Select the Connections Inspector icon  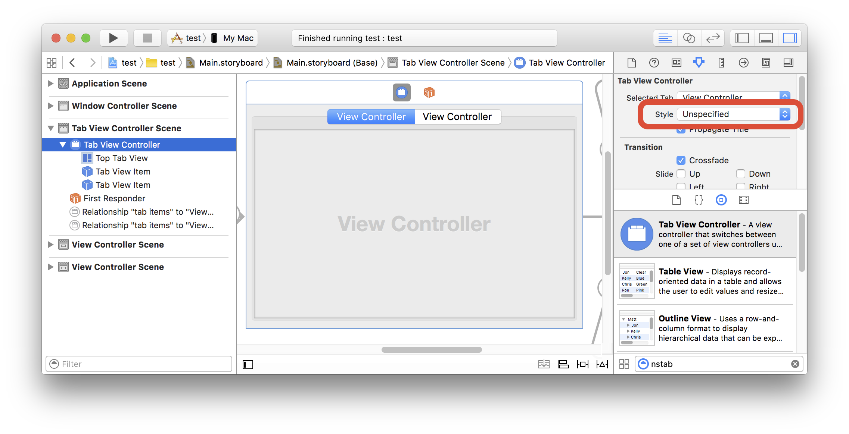743,62
